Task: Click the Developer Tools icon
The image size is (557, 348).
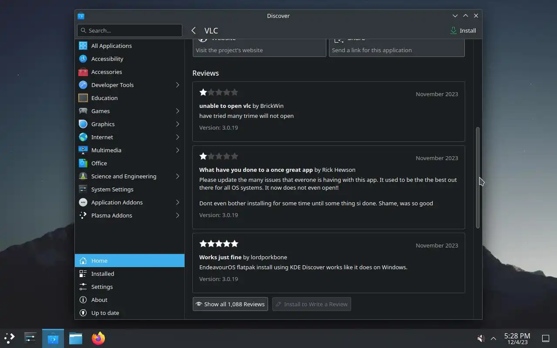Action: 83,85
